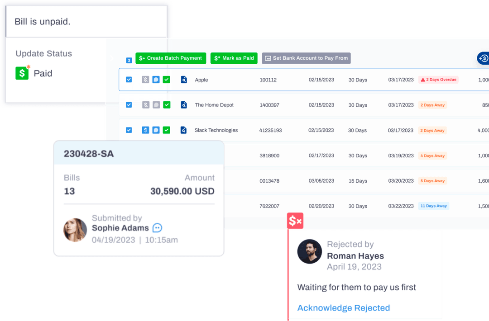489x321 pixels.
Task: Click the green approval check icon on The Home Depot row
Action: coord(167,105)
